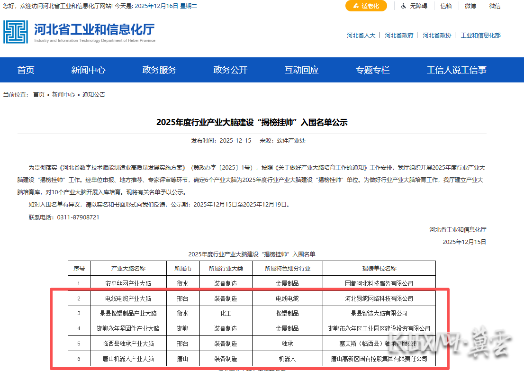Viewport: 524px width, 371px height.
Task: Open the 新闻中心 news center menu
Action: [x=88, y=70]
